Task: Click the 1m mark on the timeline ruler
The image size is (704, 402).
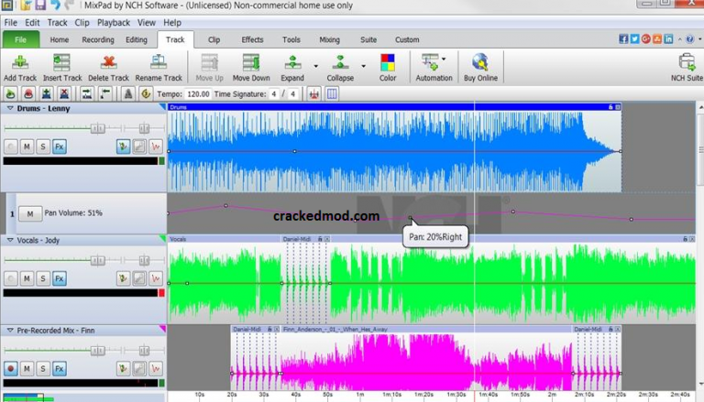Action: 360,395
